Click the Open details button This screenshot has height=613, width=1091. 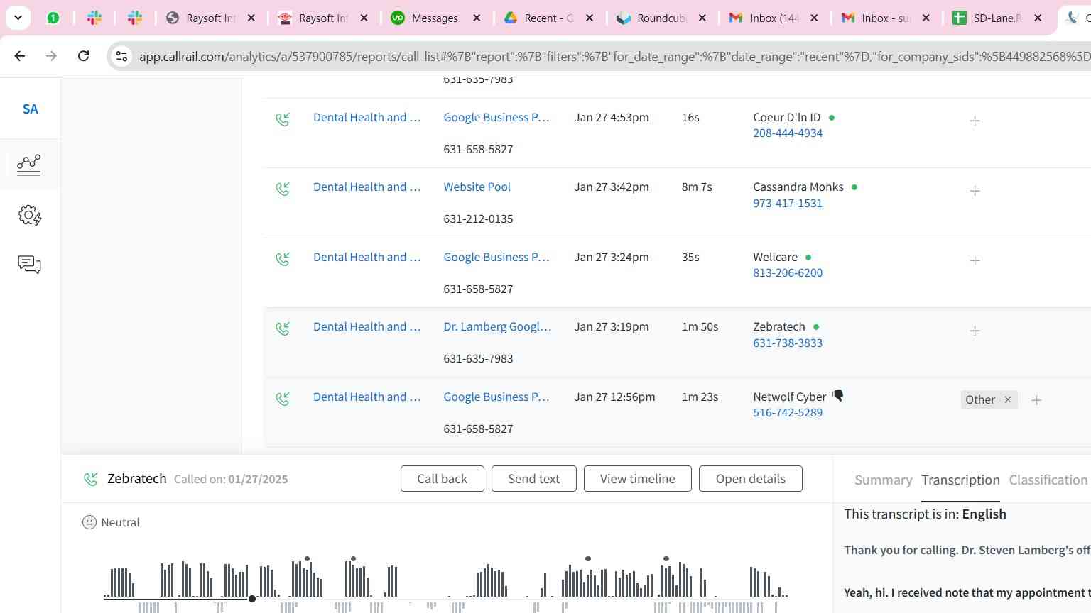pos(750,479)
